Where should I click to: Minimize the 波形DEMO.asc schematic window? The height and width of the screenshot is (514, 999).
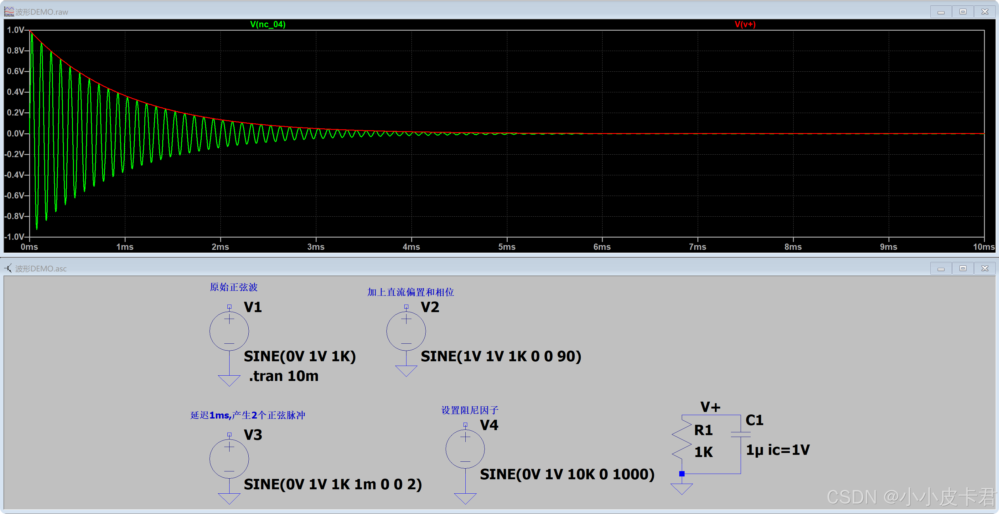click(940, 268)
